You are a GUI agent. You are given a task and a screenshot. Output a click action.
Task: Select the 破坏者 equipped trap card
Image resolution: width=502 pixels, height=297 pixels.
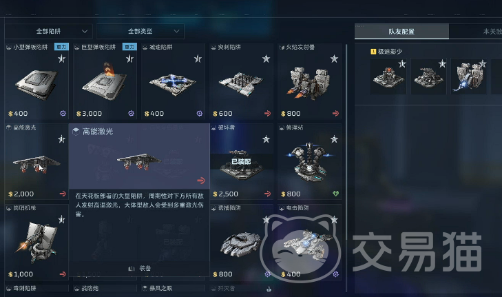click(242, 161)
